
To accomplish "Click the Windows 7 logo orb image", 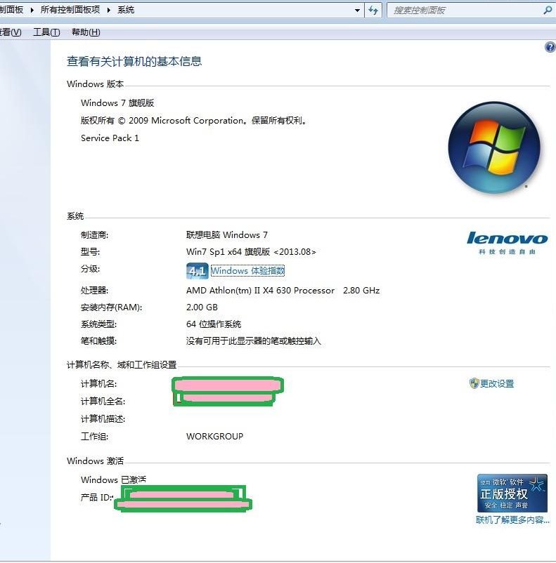I will pos(494,147).
